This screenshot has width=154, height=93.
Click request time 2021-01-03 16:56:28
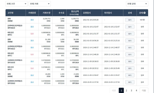91,41
